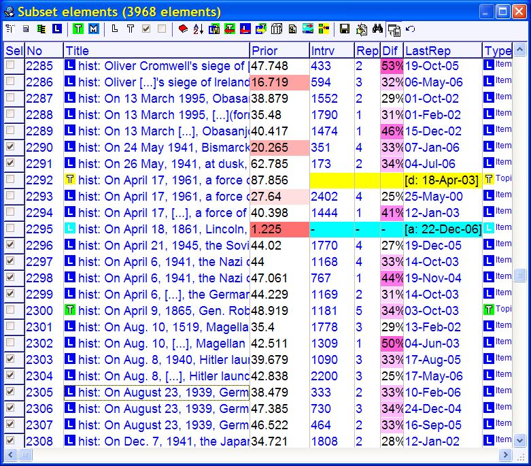Click the green outline toolbar icon
The height and width of the screenshot is (466, 531).
[x=41, y=29]
